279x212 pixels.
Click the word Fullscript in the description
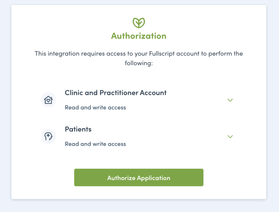[162, 53]
